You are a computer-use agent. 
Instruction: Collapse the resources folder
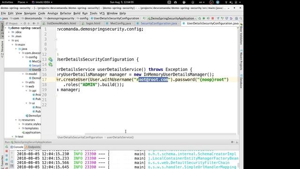point(16,120)
